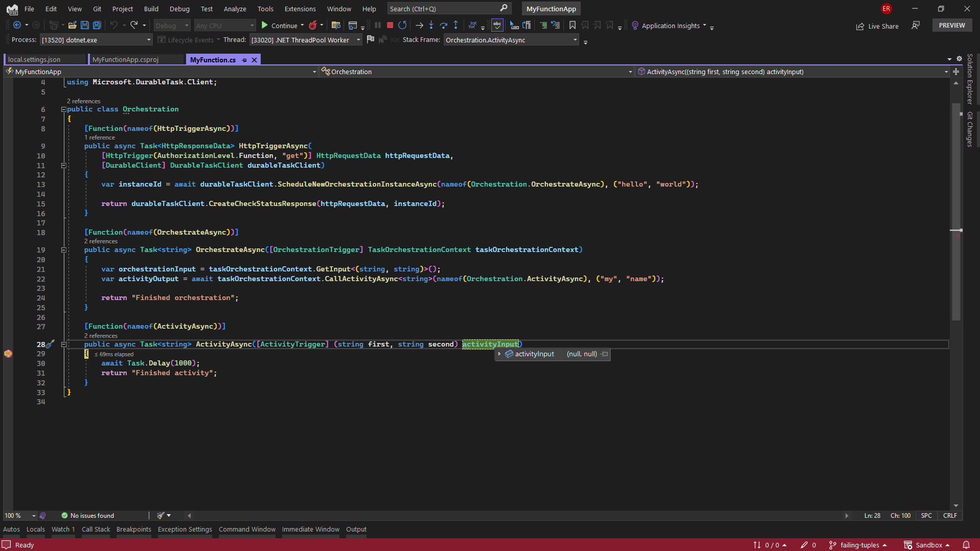The height and width of the screenshot is (551, 980).
Task: Toggle the highlighted abc debug option
Action: (497, 25)
